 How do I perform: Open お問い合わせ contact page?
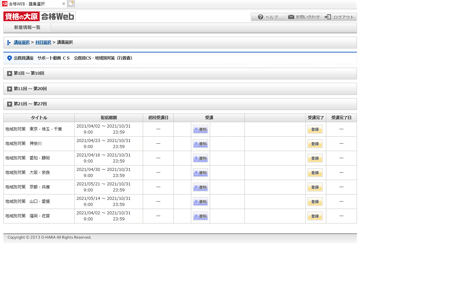304,17
